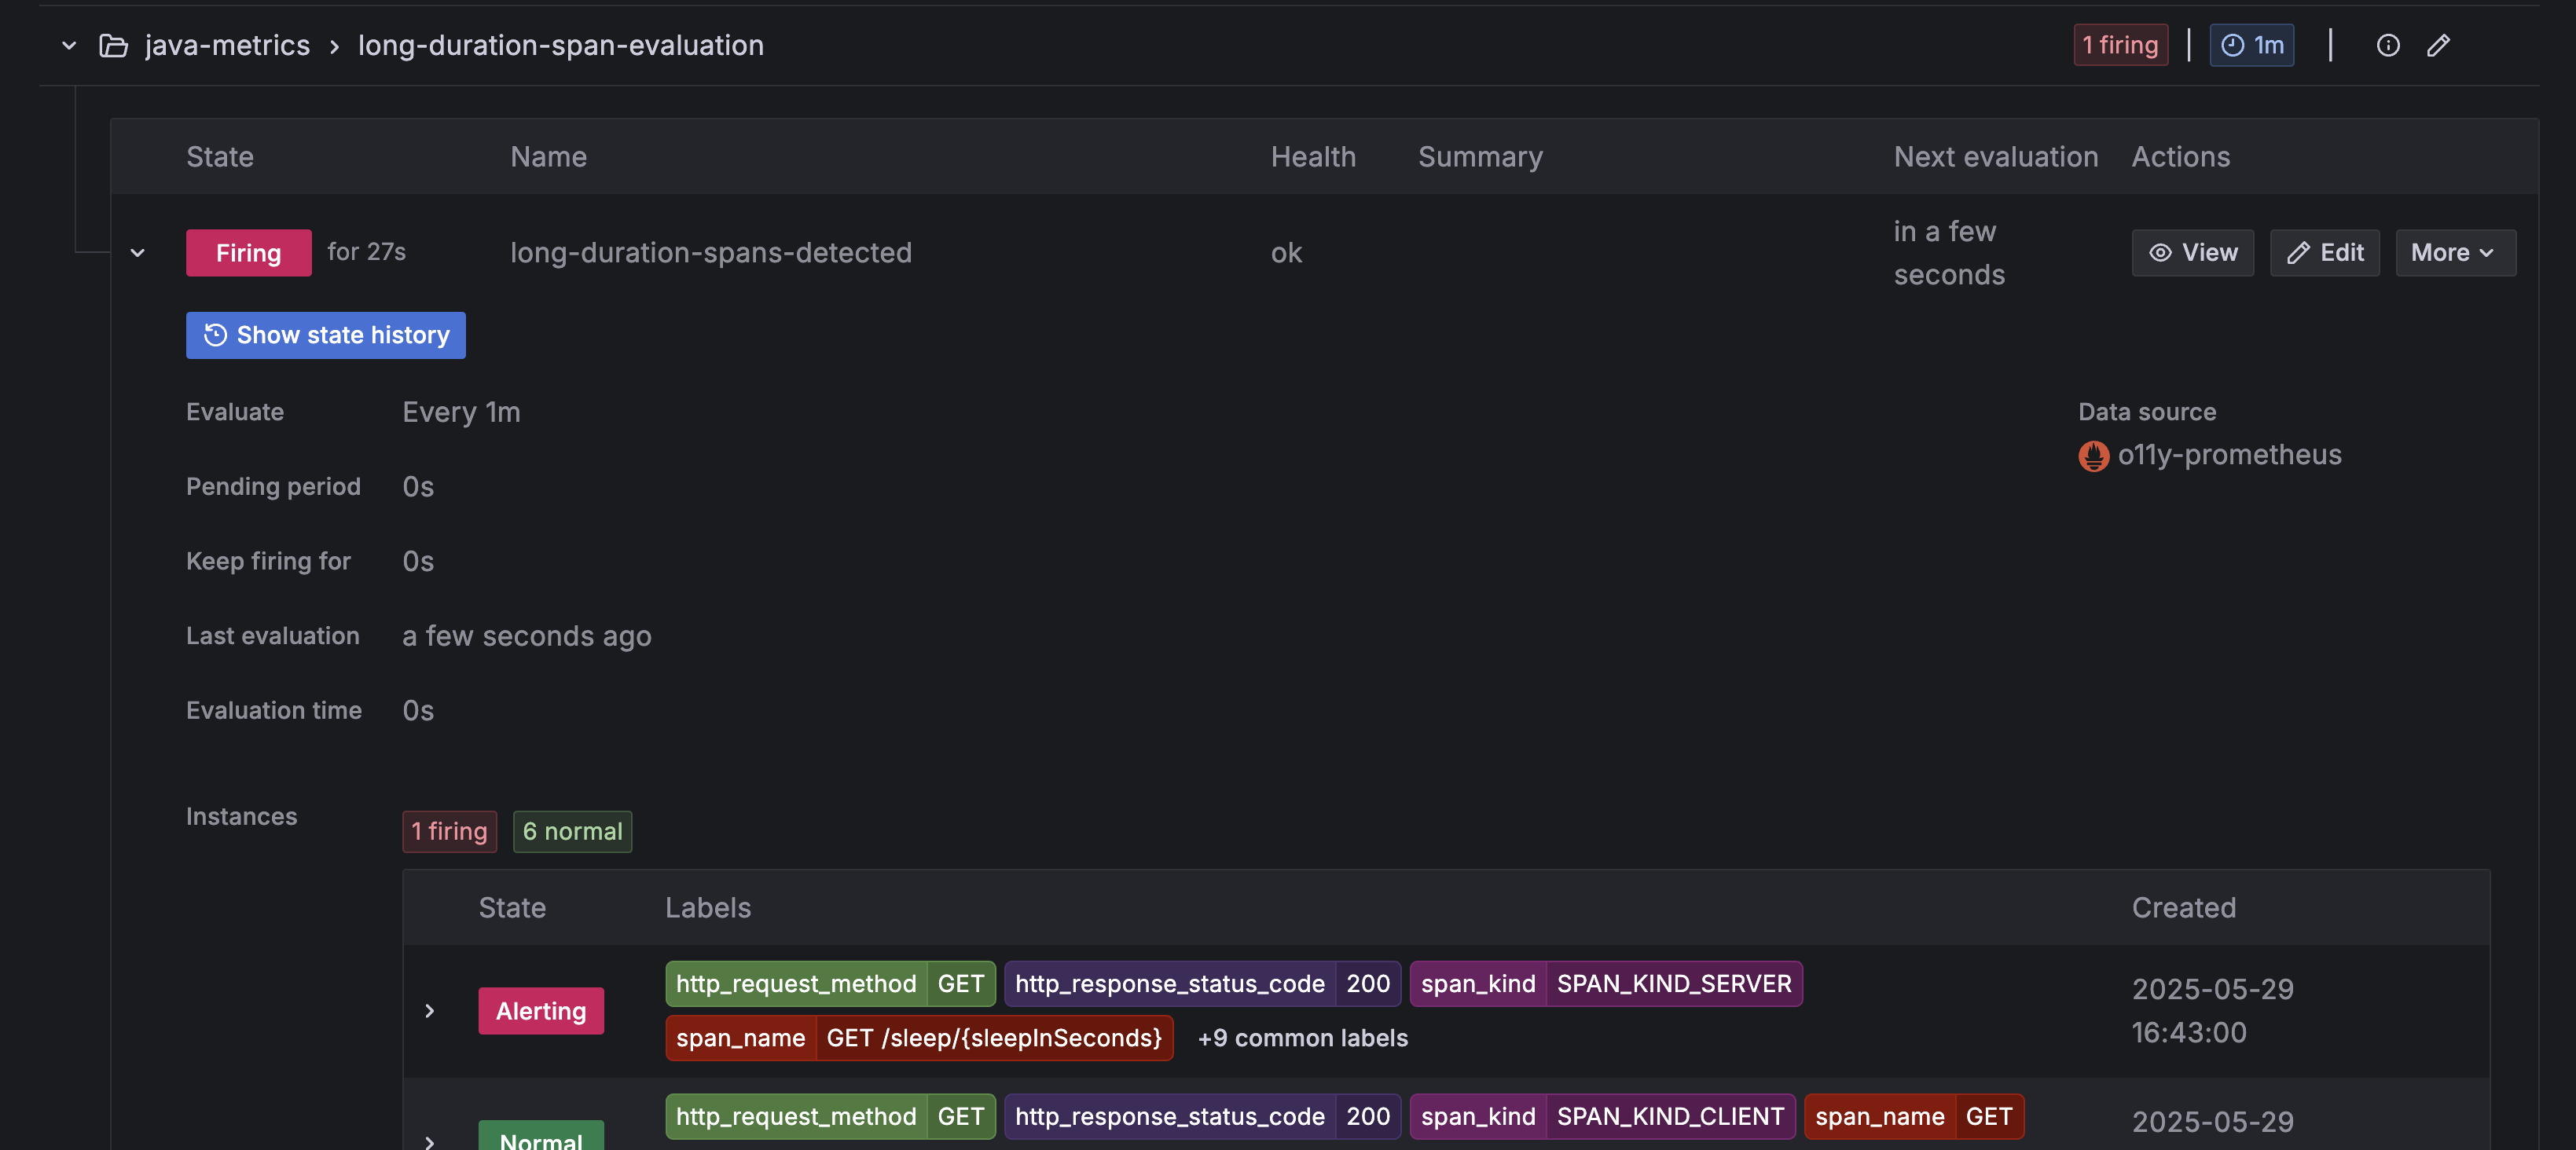Image resolution: width=2576 pixels, height=1150 pixels.
Task: Click the Created column header
Action: click(2183, 908)
